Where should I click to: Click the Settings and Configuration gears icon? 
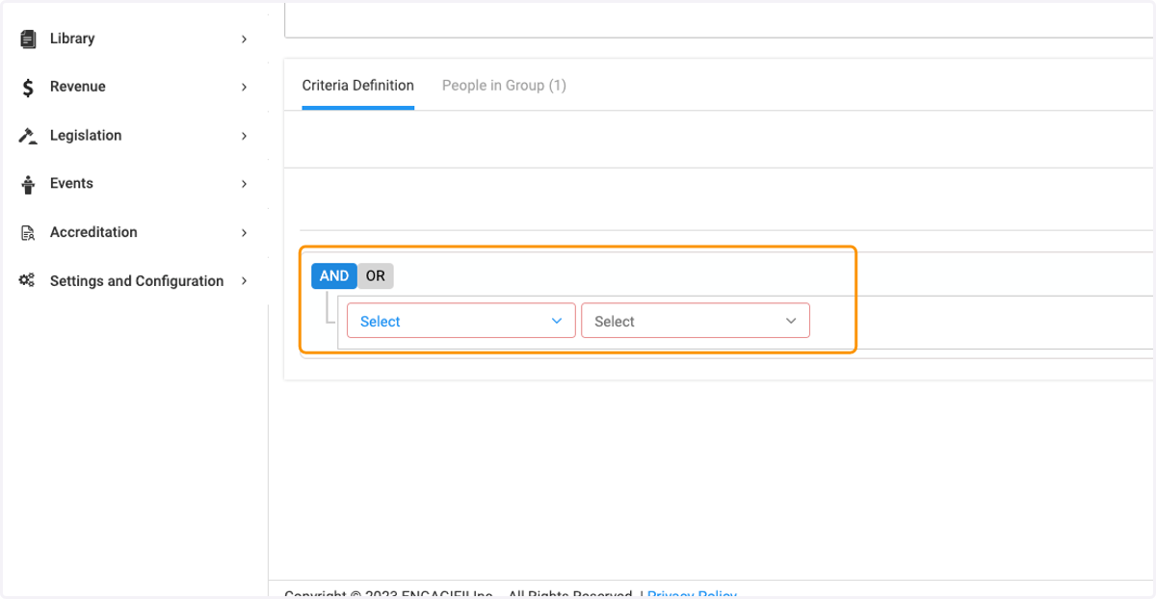coord(28,281)
